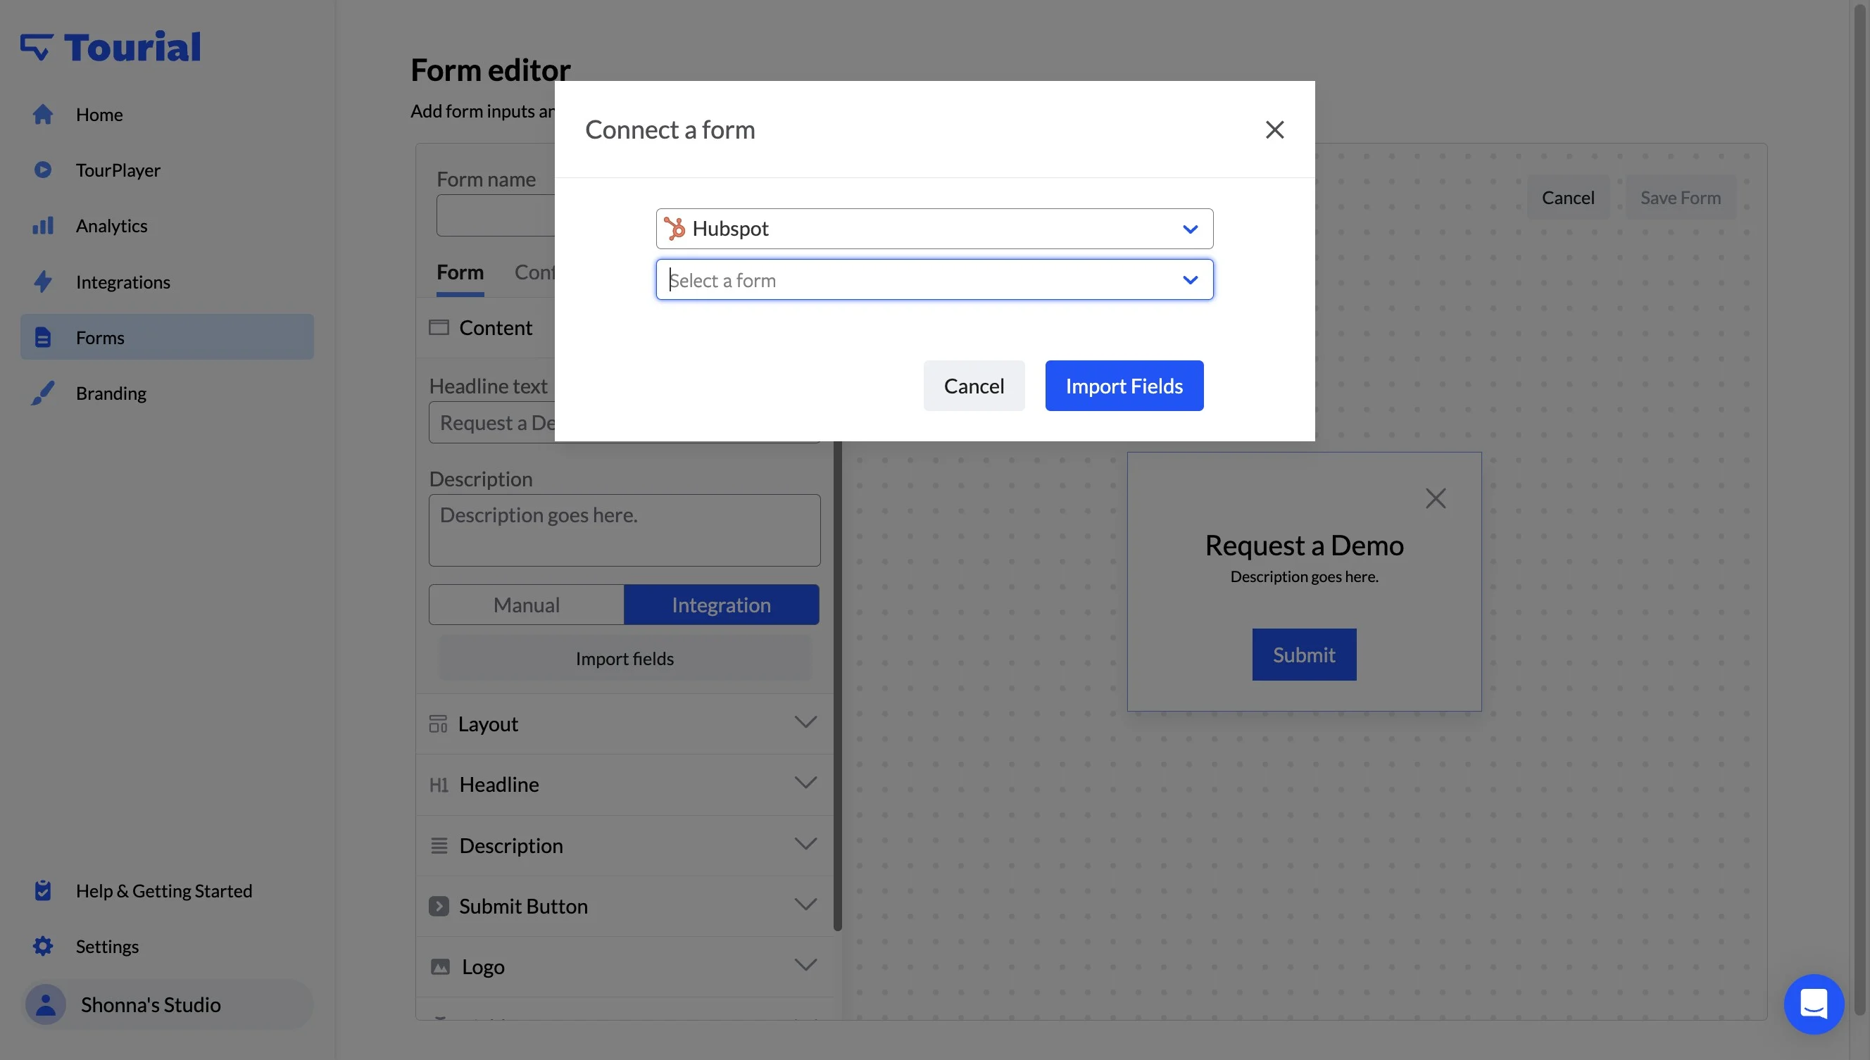Select Integration field mode

(x=721, y=605)
